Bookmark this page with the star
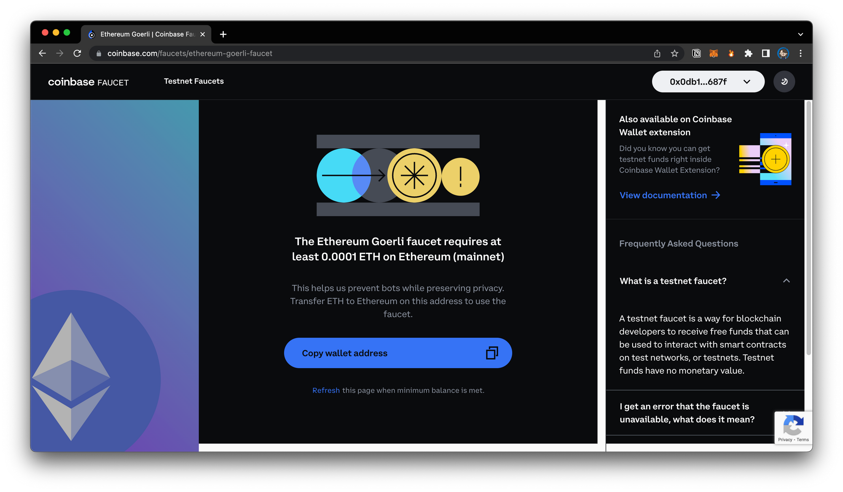This screenshot has height=492, width=843. click(674, 53)
